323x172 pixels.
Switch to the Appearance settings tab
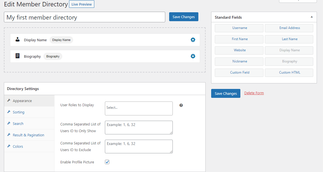point(29,101)
